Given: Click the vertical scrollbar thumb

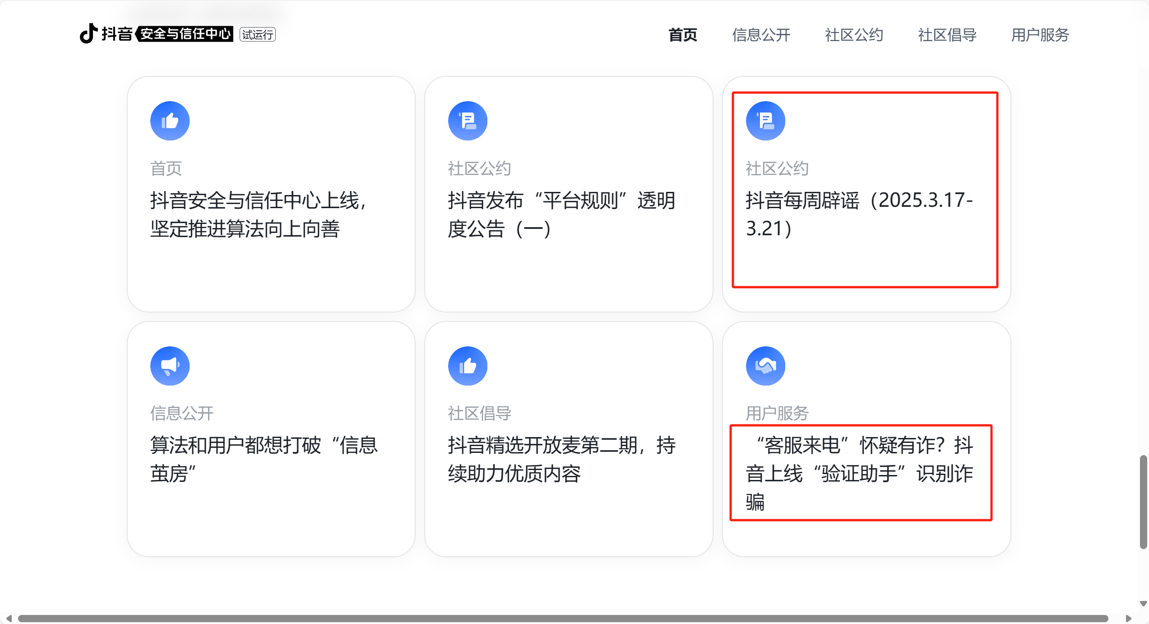Looking at the screenshot, I should point(1143,502).
